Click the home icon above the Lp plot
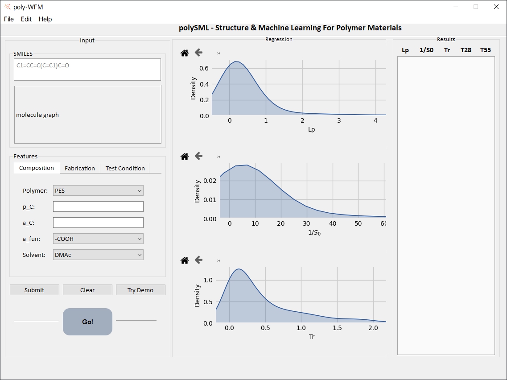 (185, 53)
